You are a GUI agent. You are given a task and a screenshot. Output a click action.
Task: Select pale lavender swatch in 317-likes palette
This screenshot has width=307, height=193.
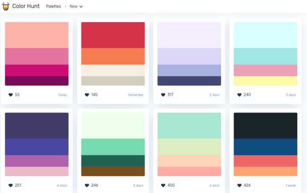pyautogui.click(x=189, y=35)
